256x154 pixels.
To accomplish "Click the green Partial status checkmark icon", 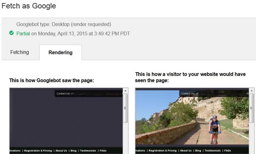I will click(11, 33).
